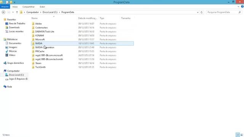
Task: Expand the ribbon with the chevron
Action: click(x=238, y=7)
